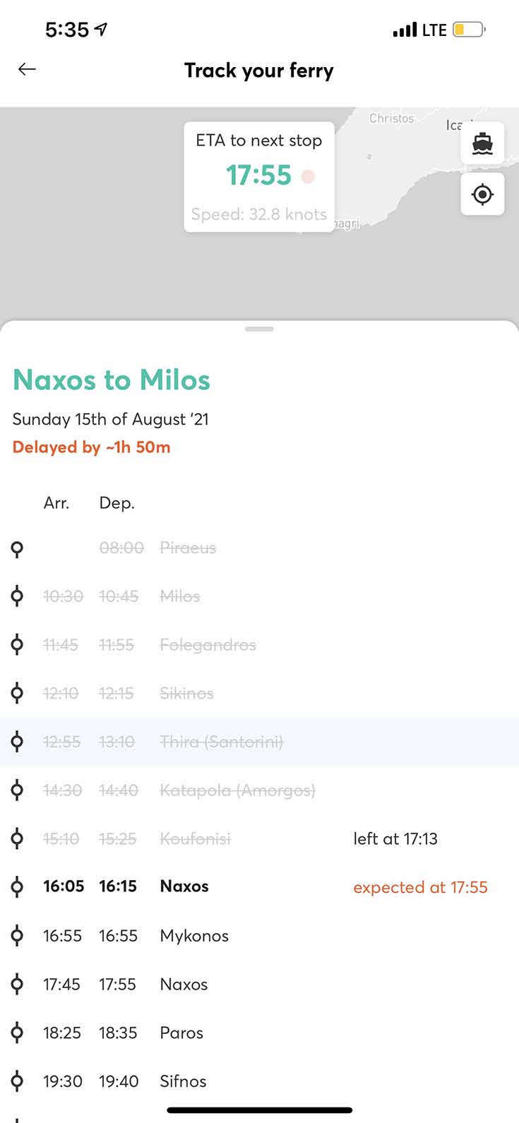This screenshot has width=519, height=1123.
Task: Tap the 'Naxos to Milos' route heading
Action: 112,380
